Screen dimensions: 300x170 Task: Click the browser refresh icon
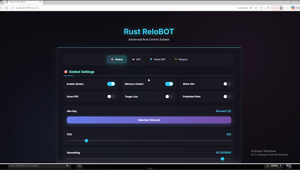coord(6,8)
